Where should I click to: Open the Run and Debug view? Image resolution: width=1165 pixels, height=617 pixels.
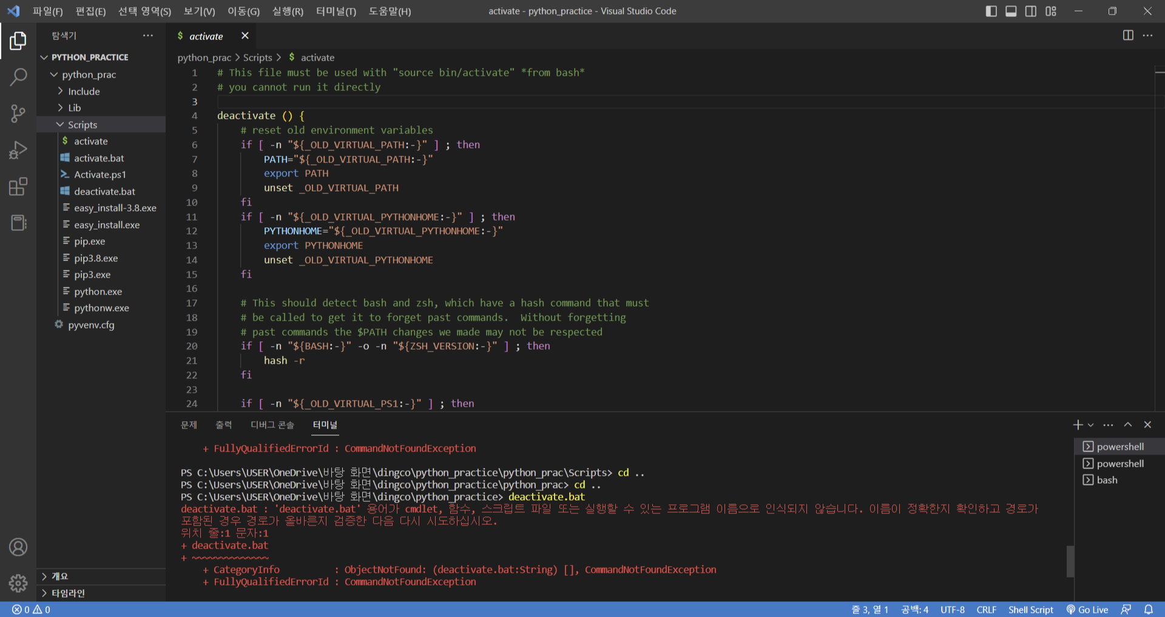(18, 150)
